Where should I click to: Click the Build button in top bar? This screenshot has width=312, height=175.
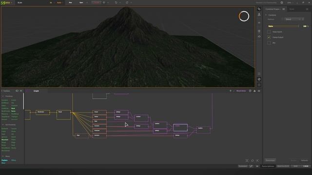pyautogui.click(x=59, y=2)
